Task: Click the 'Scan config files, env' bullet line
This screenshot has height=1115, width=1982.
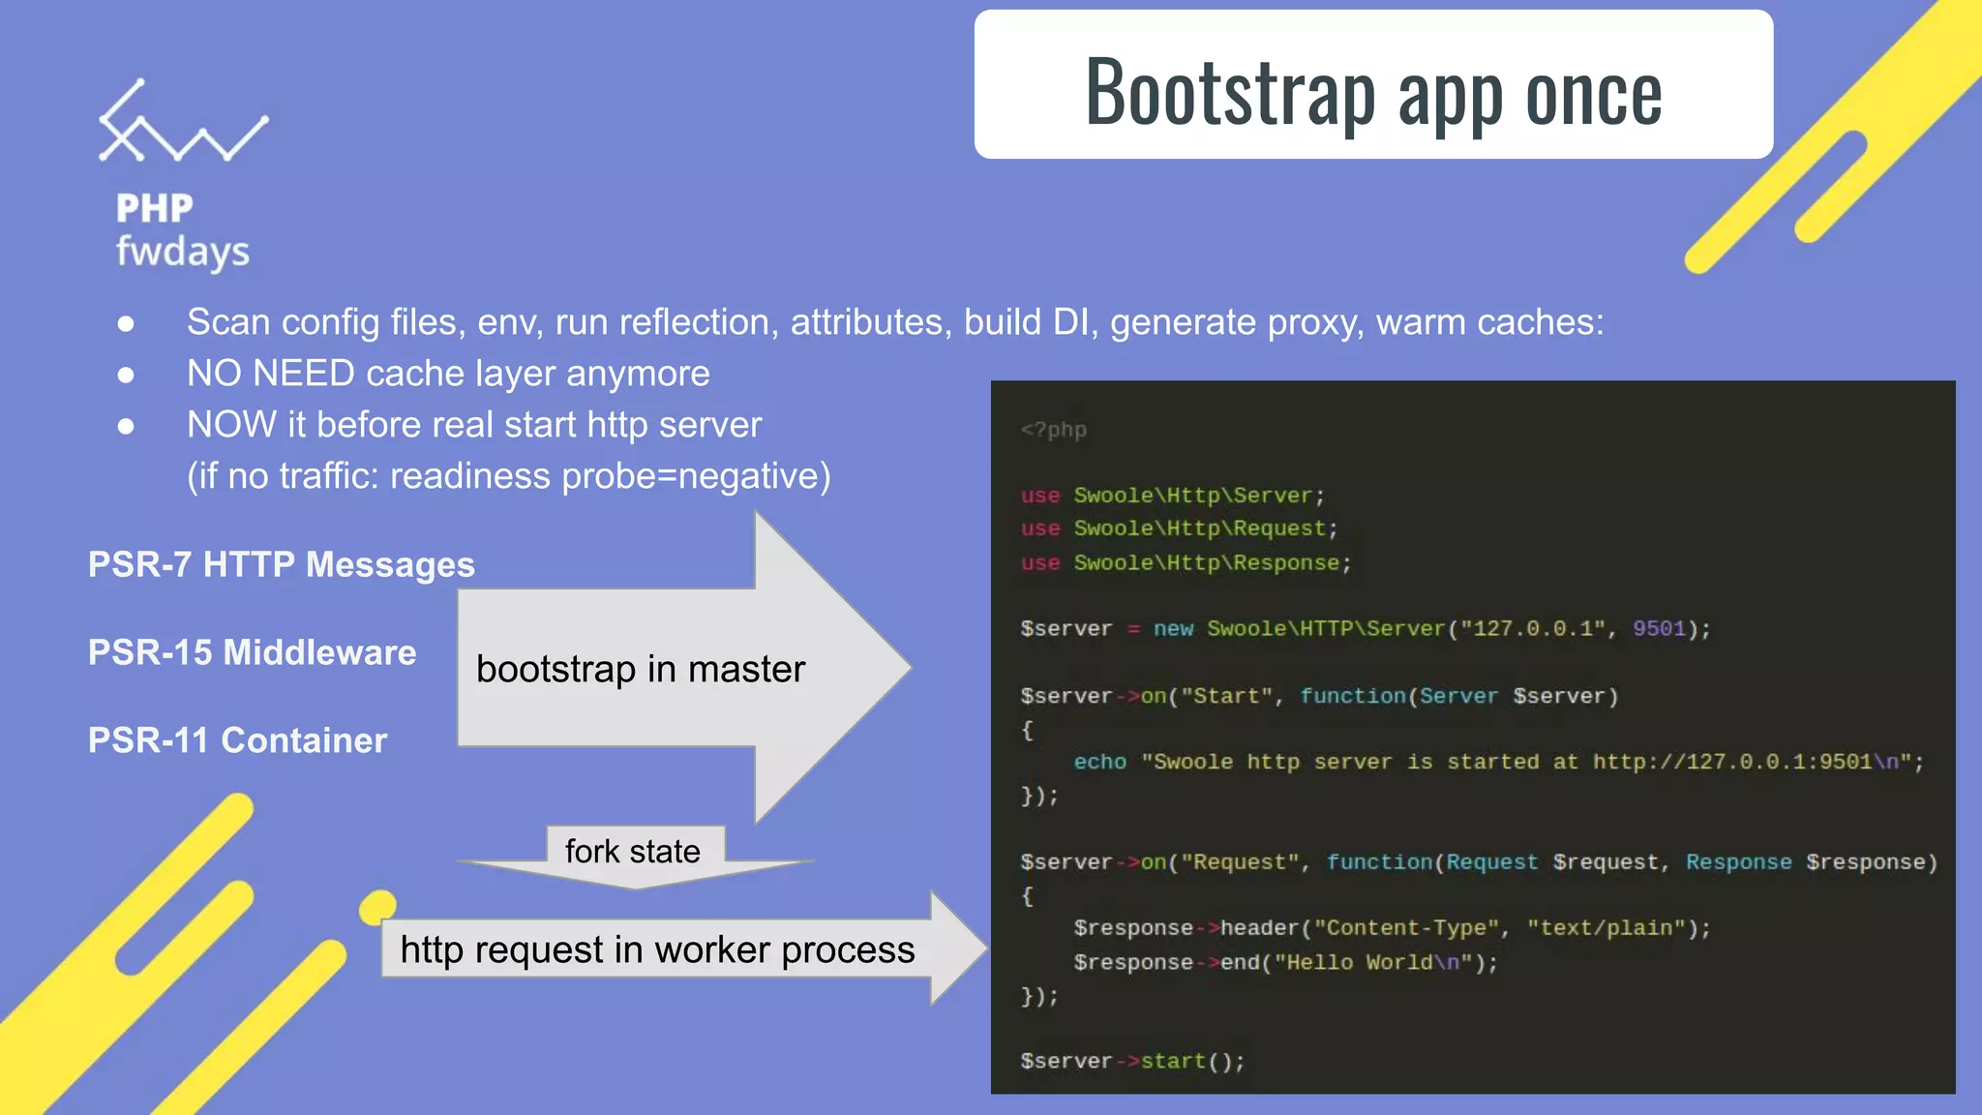Action: [x=895, y=322]
